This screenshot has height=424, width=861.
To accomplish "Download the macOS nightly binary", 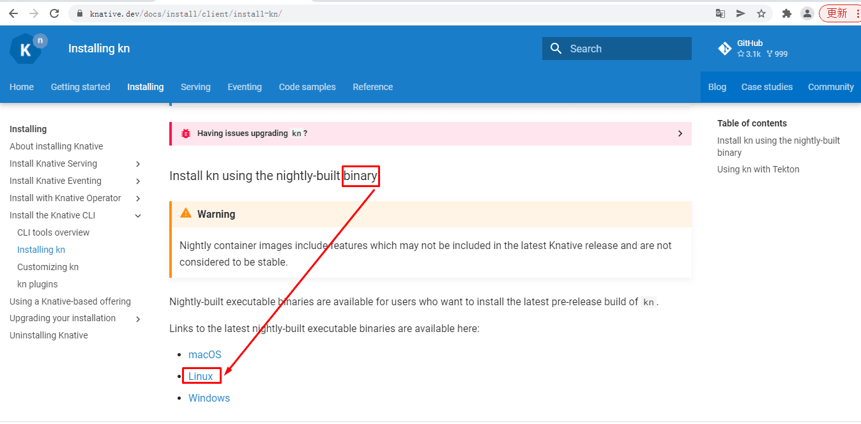I will click(205, 354).
